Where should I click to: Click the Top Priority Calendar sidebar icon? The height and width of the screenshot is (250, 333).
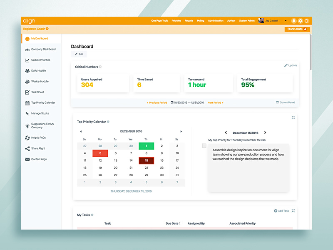click(27, 103)
